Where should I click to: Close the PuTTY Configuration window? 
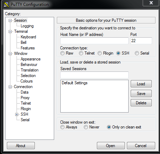coord(151,3)
